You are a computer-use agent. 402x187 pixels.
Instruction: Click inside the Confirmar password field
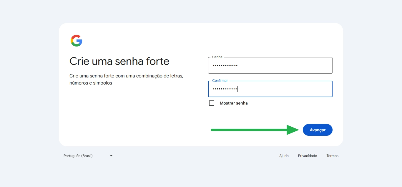(270, 89)
